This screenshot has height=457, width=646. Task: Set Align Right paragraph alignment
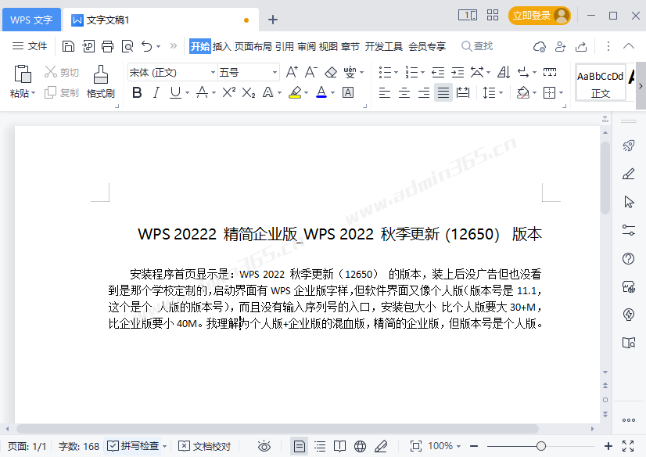tap(424, 92)
